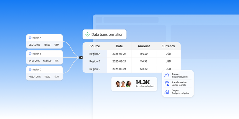239x119 pixels.
Task: Click the EUR currency label
Action: (56, 77)
